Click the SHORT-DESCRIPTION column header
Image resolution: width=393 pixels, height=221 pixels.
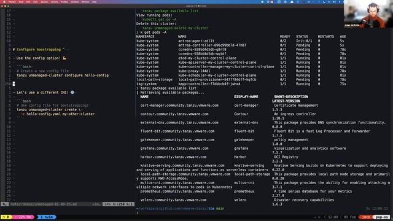coord(291,97)
